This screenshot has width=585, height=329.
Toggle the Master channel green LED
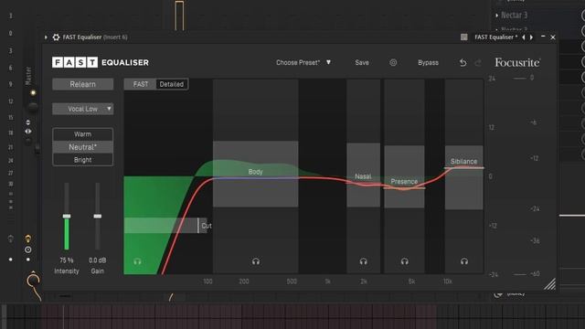point(33,92)
